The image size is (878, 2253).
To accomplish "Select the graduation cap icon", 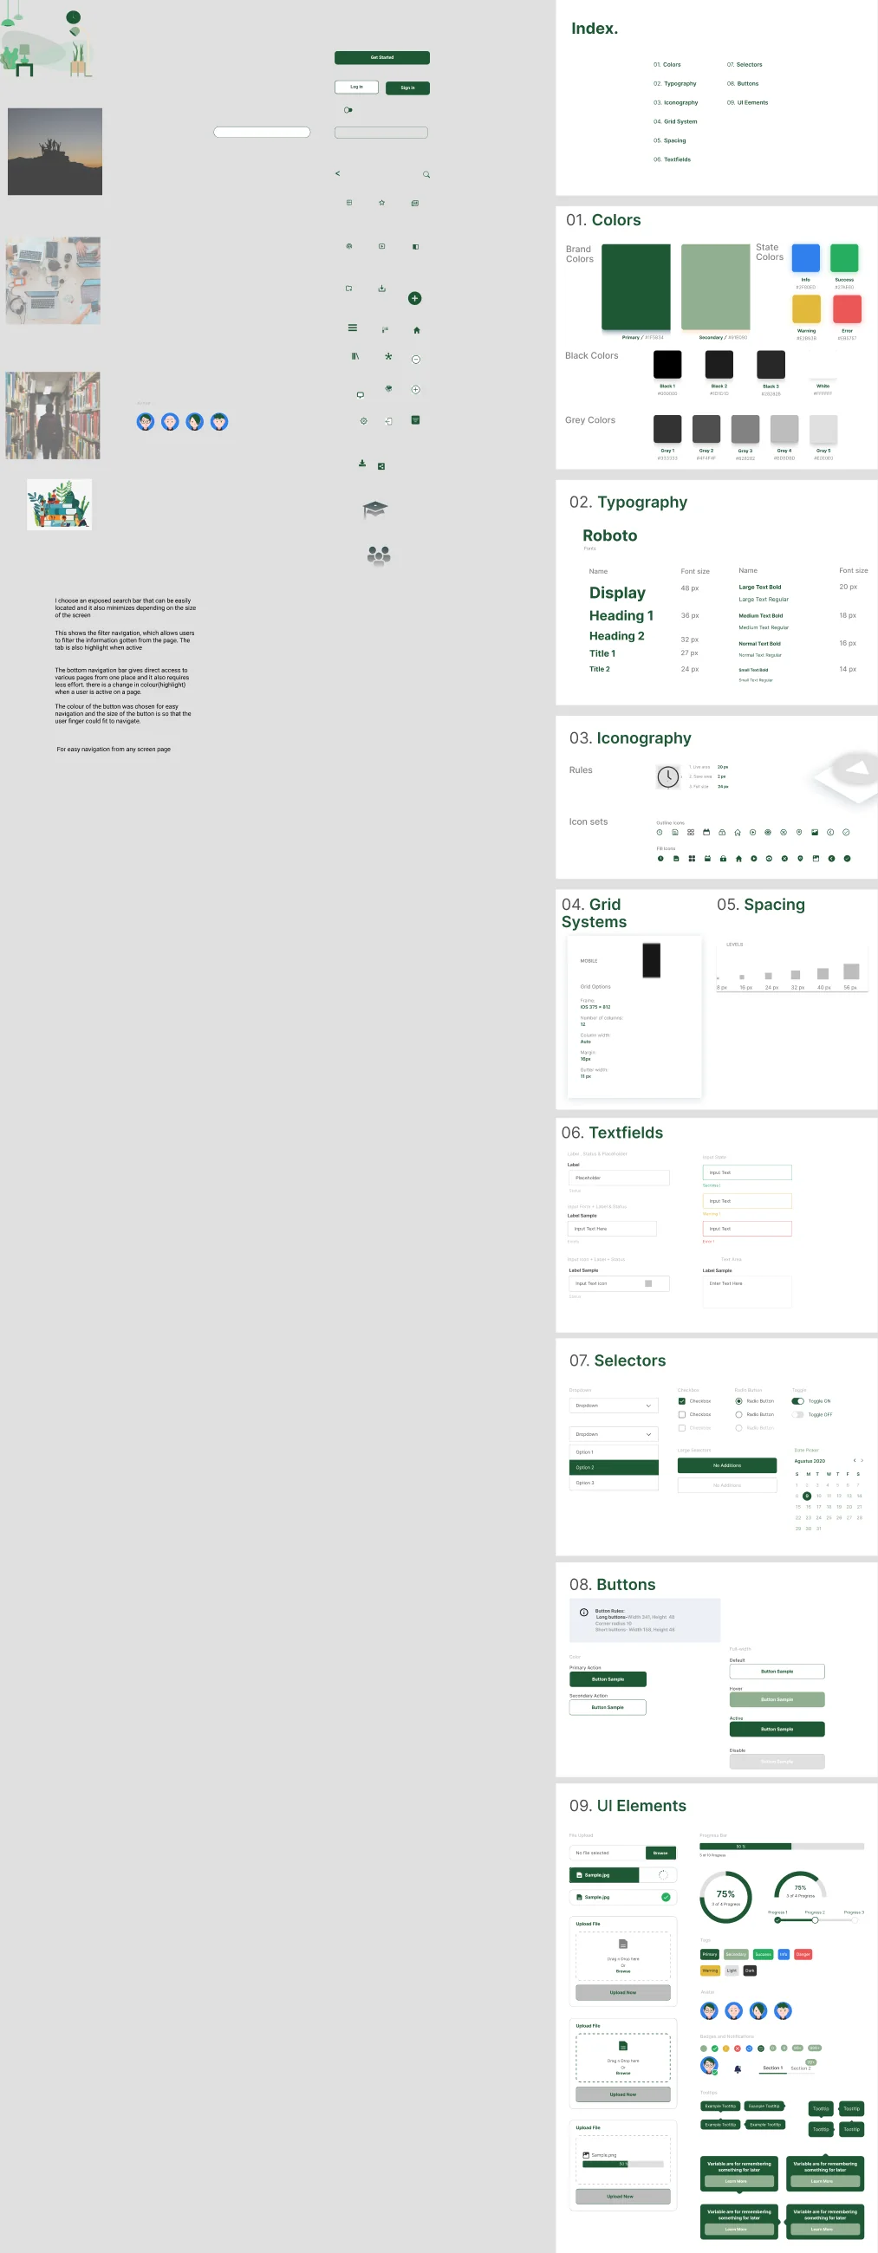I will (375, 509).
